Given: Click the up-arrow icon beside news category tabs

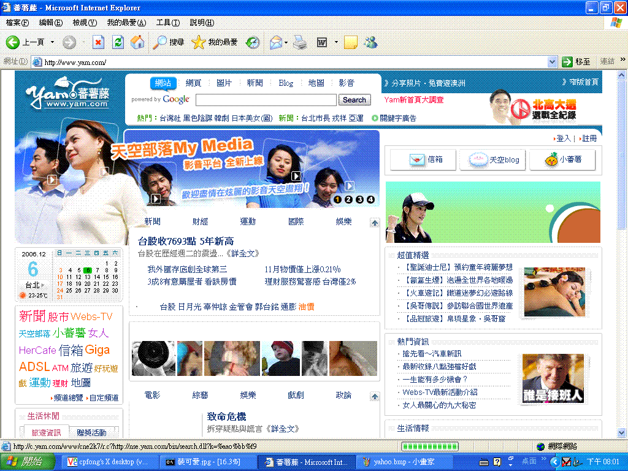Looking at the screenshot, I should [375, 223].
